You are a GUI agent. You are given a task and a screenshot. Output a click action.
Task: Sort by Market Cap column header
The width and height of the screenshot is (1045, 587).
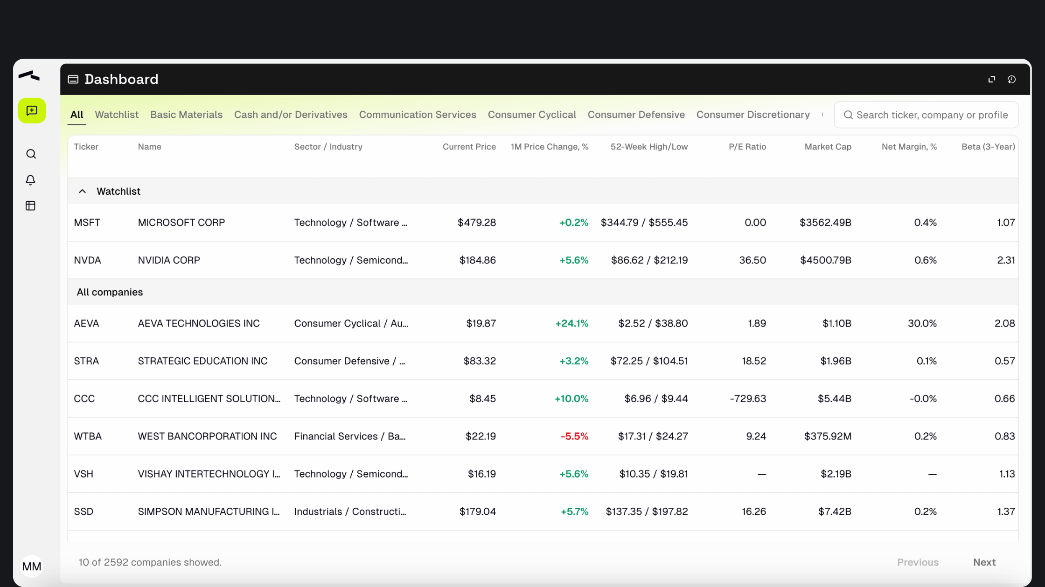click(828, 147)
